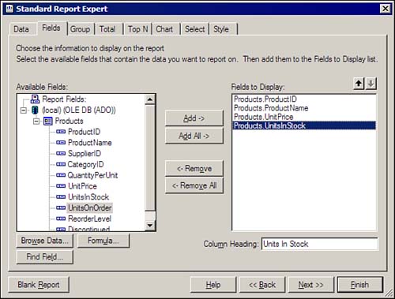Select Products.UnitsInStock in Fields to Display

click(x=304, y=125)
